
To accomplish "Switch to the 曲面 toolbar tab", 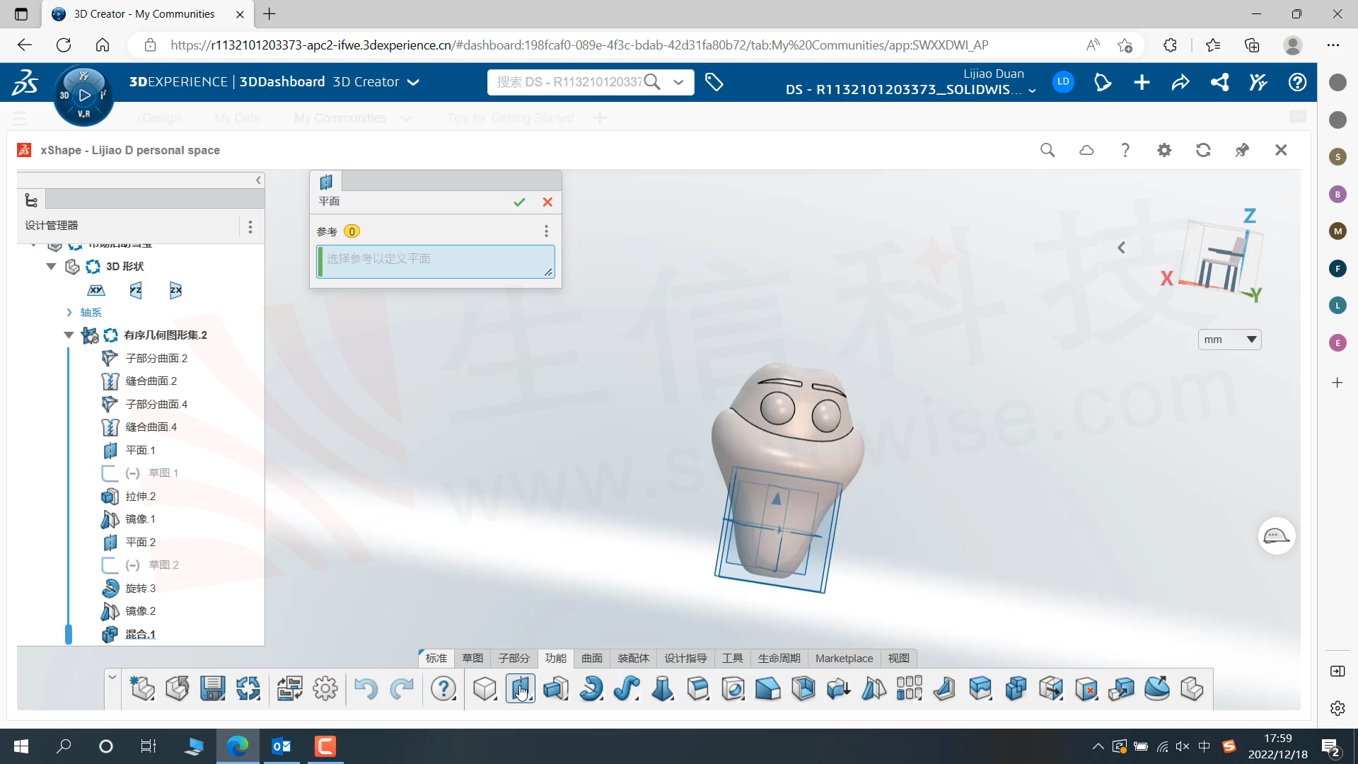I will (592, 659).
